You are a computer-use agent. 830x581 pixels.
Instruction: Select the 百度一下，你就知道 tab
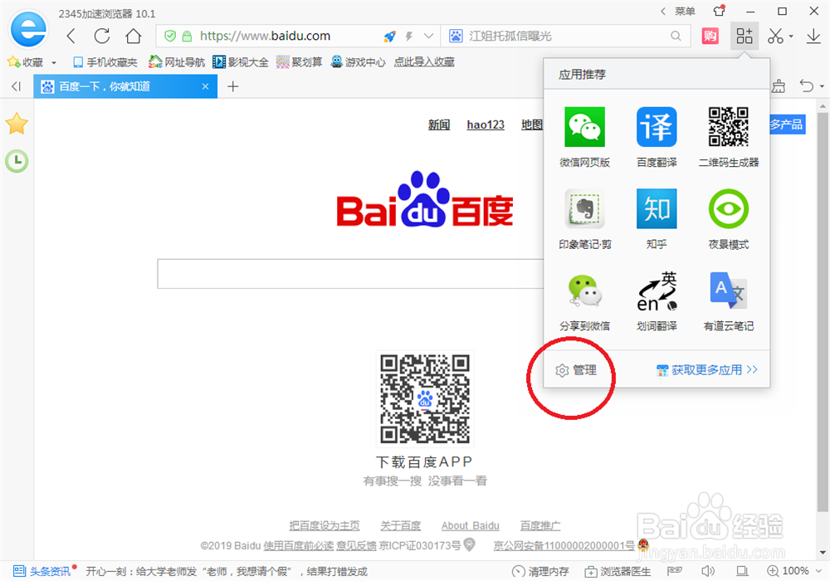click(x=125, y=86)
